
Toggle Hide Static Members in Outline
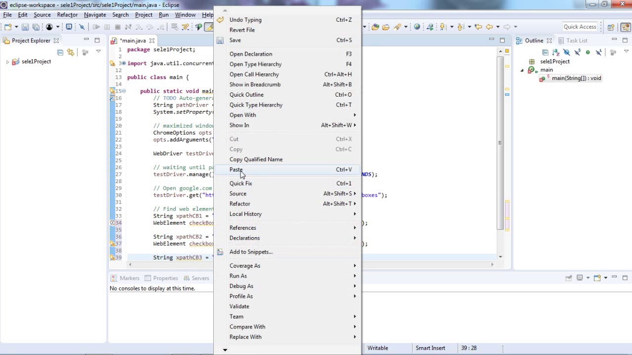(577, 52)
